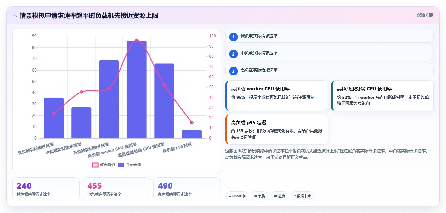Select the list row 高负载实际请求速率
Viewport: 446px width, 213px height.
(330, 70)
